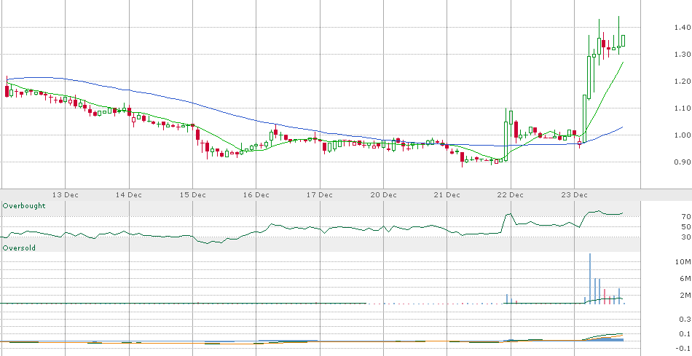This screenshot has height=356, width=692.
Task: Click the 0.90 price axis label
Action: coord(683,162)
